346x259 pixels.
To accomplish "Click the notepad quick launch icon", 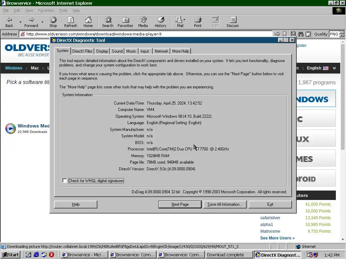I will (x=28, y=255).
